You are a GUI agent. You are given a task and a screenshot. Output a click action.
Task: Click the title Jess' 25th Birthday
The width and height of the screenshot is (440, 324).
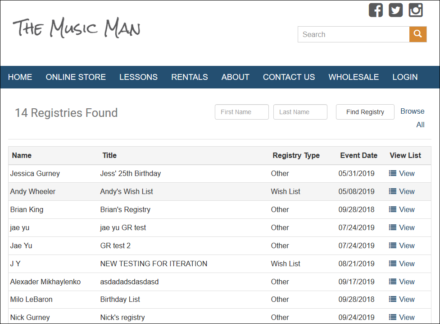pyautogui.click(x=131, y=173)
